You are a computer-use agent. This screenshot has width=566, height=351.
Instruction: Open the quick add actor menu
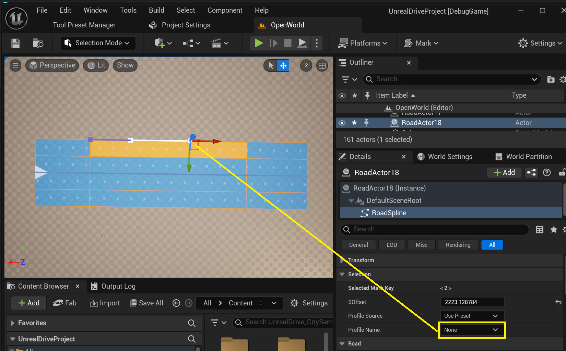click(163, 43)
